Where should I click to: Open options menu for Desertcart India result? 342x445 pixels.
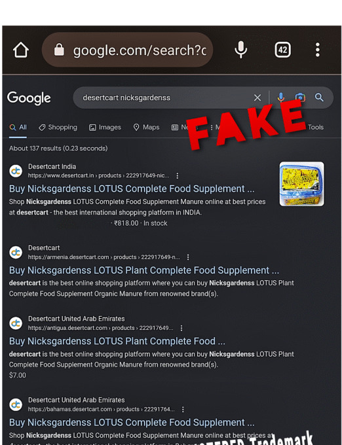point(178,175)
